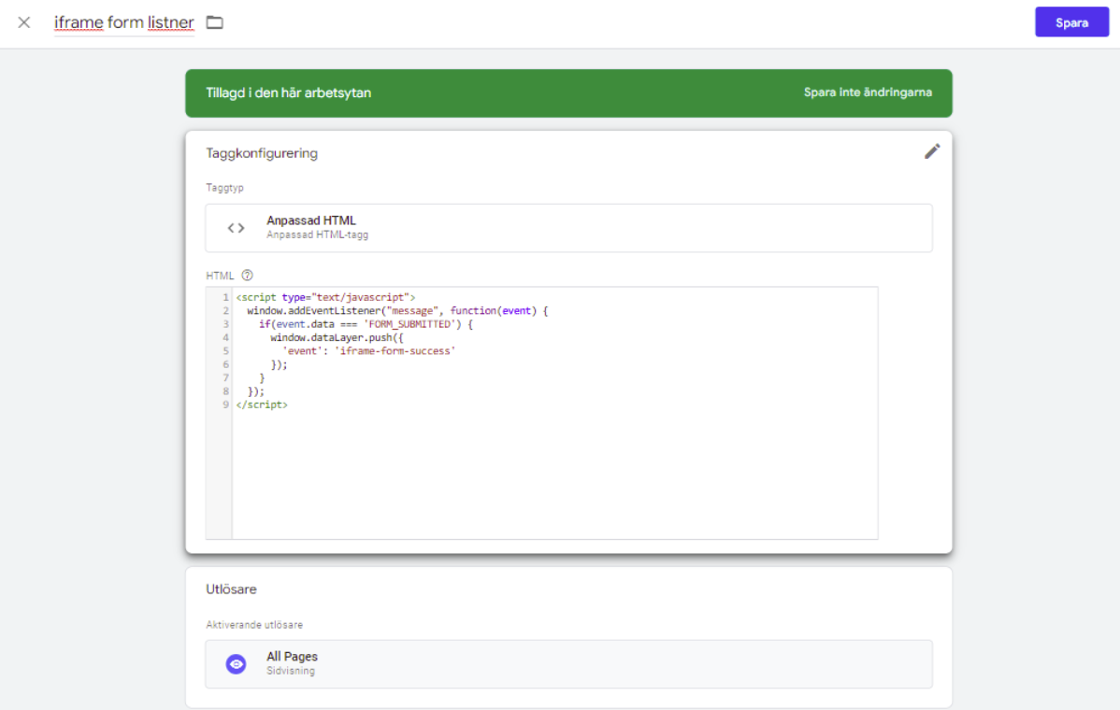Click the blue eye icon beside All Pages
The height and width of the screenshot is (710, 1120).
click(236, 663)
